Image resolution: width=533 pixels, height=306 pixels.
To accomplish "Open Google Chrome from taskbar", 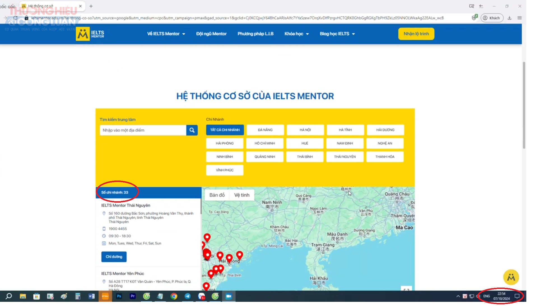I will coord(174,296).
